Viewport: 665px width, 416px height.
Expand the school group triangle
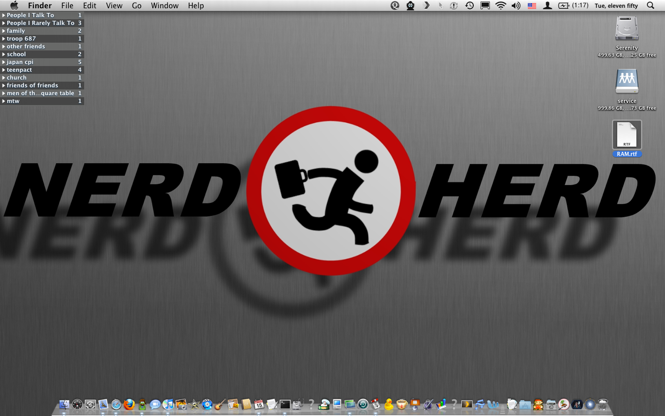(4, 54)
